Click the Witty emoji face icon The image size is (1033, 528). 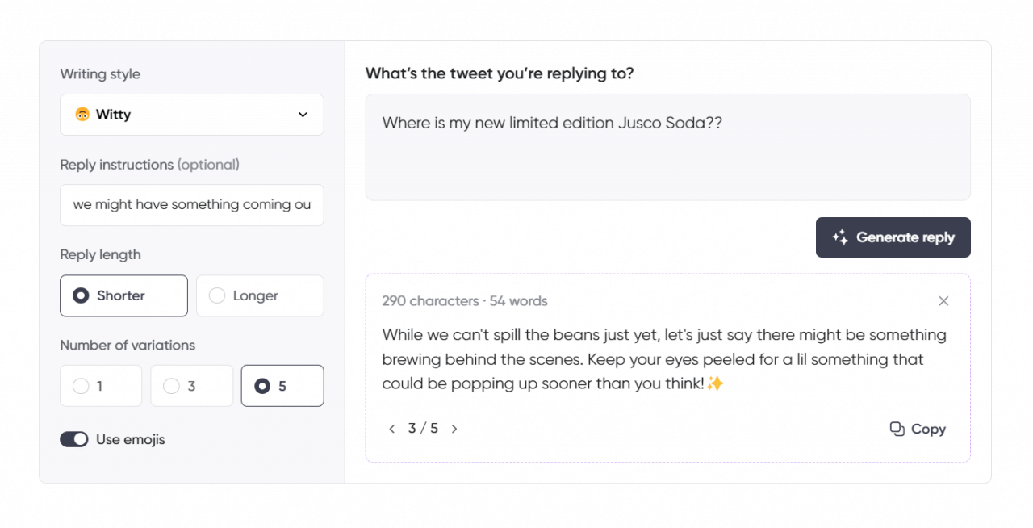click(x=83, y=114)
